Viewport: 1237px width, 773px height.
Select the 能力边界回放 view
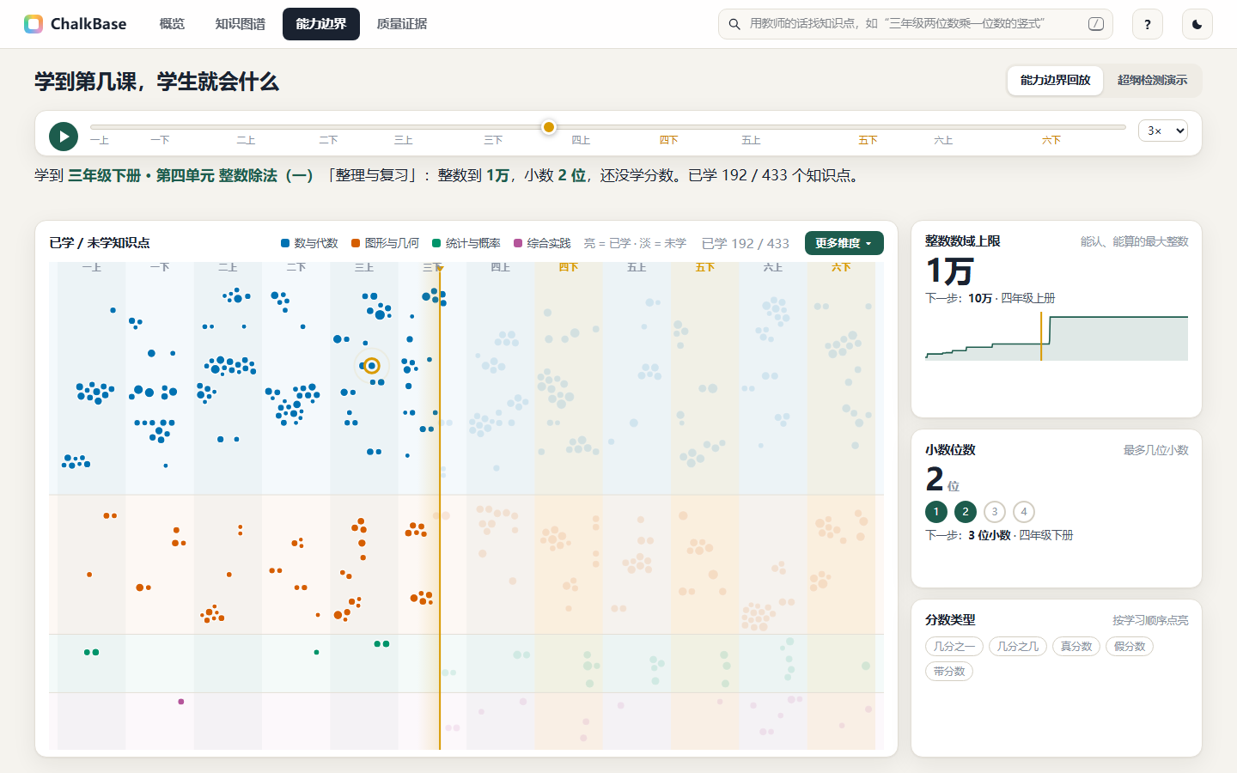point(1056,80)
